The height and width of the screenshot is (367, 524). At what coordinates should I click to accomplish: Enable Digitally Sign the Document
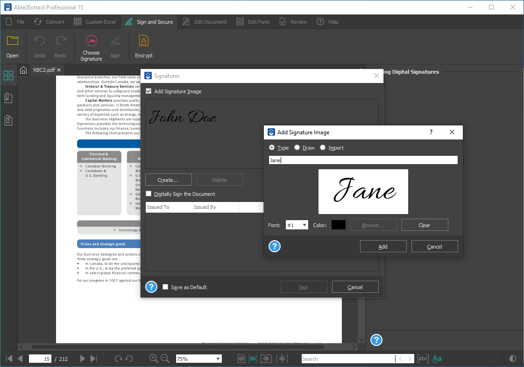pyautogui.click(x=149, y=194)
